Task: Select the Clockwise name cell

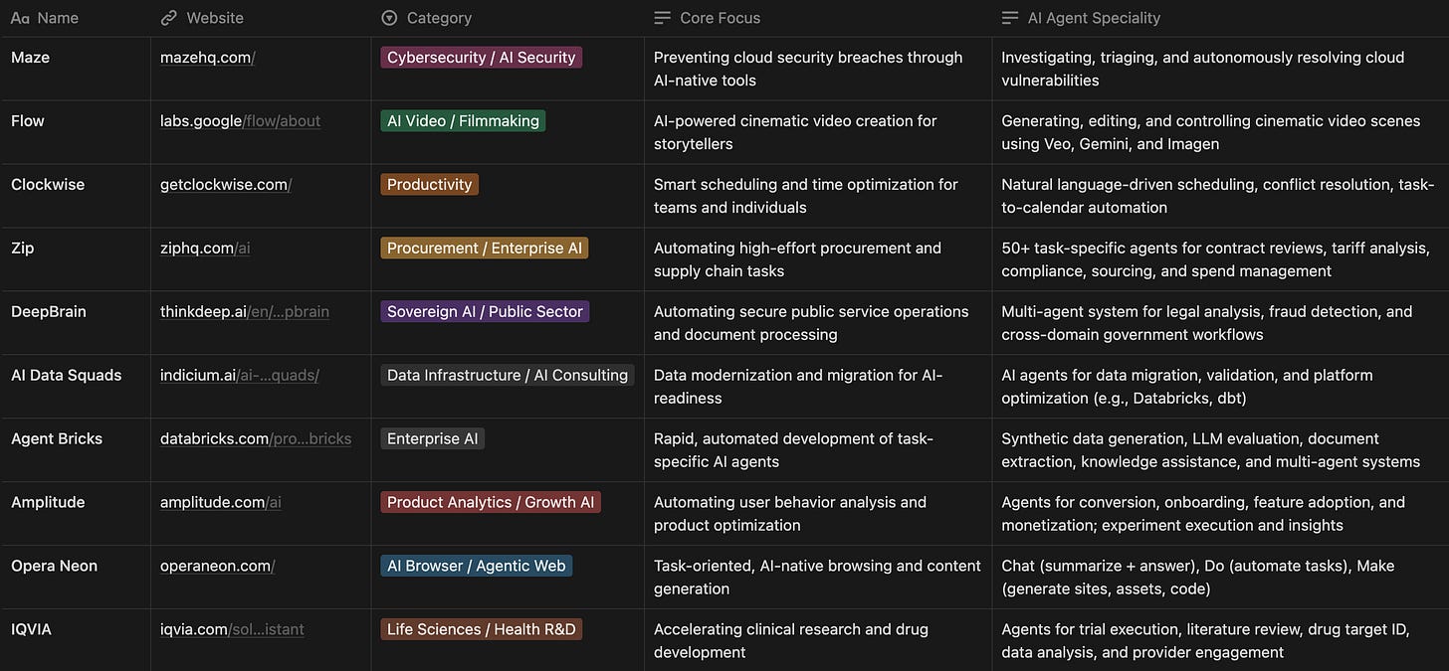Action: click(76, 196)
